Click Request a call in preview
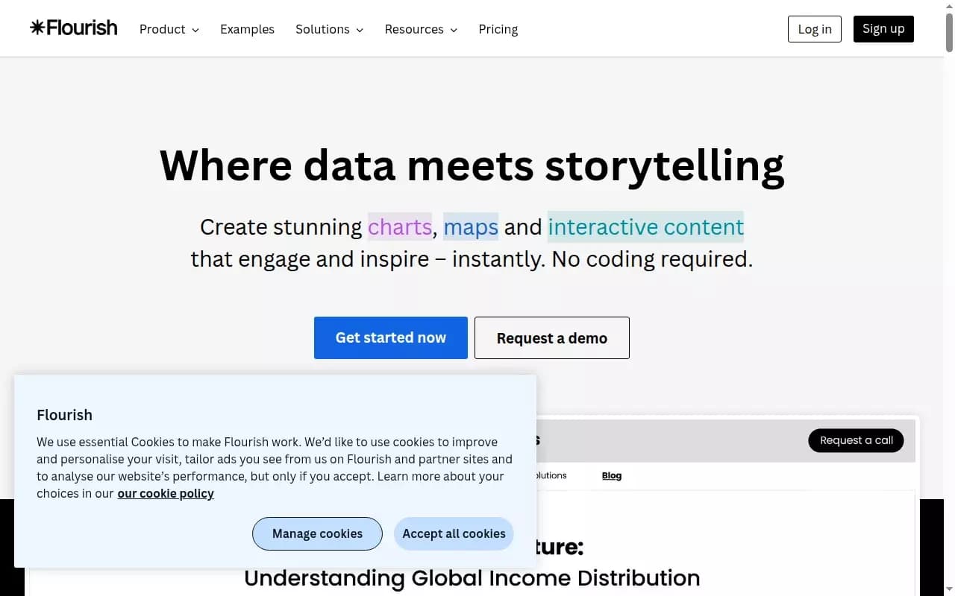 (857, 440)
